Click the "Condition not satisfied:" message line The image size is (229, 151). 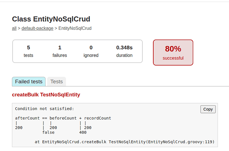click(x=44, y=109)
